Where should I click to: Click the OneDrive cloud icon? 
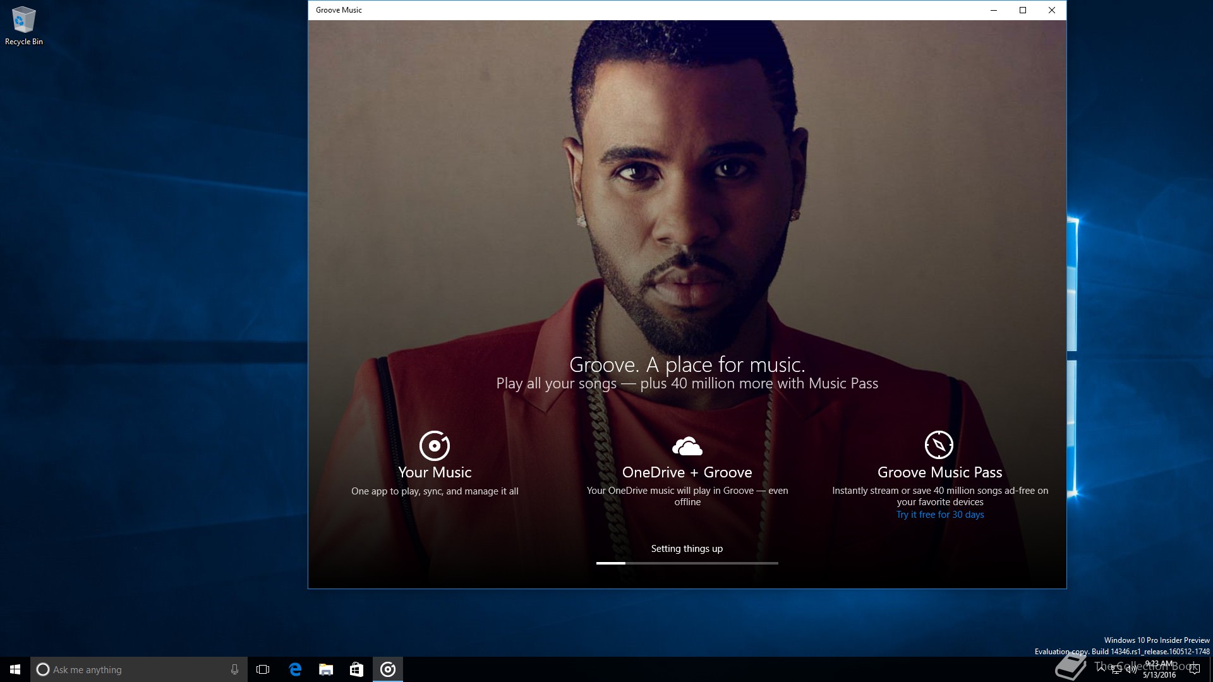tap(687, 446)
